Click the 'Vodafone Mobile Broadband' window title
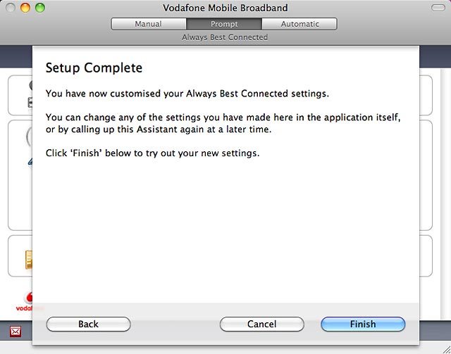 [225, 8]
